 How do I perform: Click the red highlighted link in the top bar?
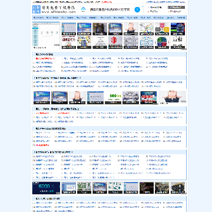107,2
